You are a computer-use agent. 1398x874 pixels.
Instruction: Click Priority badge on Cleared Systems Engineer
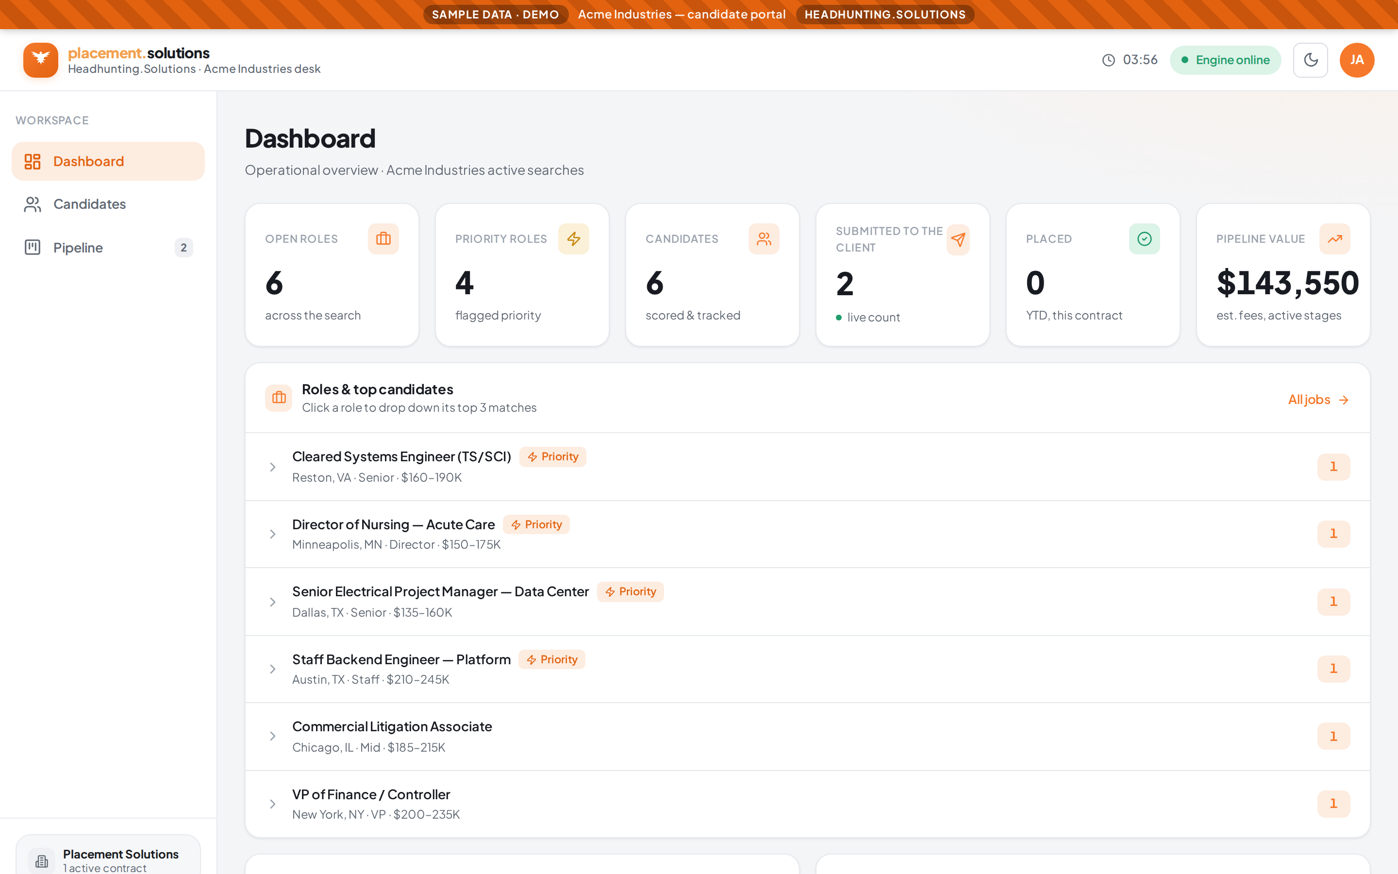pos(553,456)
